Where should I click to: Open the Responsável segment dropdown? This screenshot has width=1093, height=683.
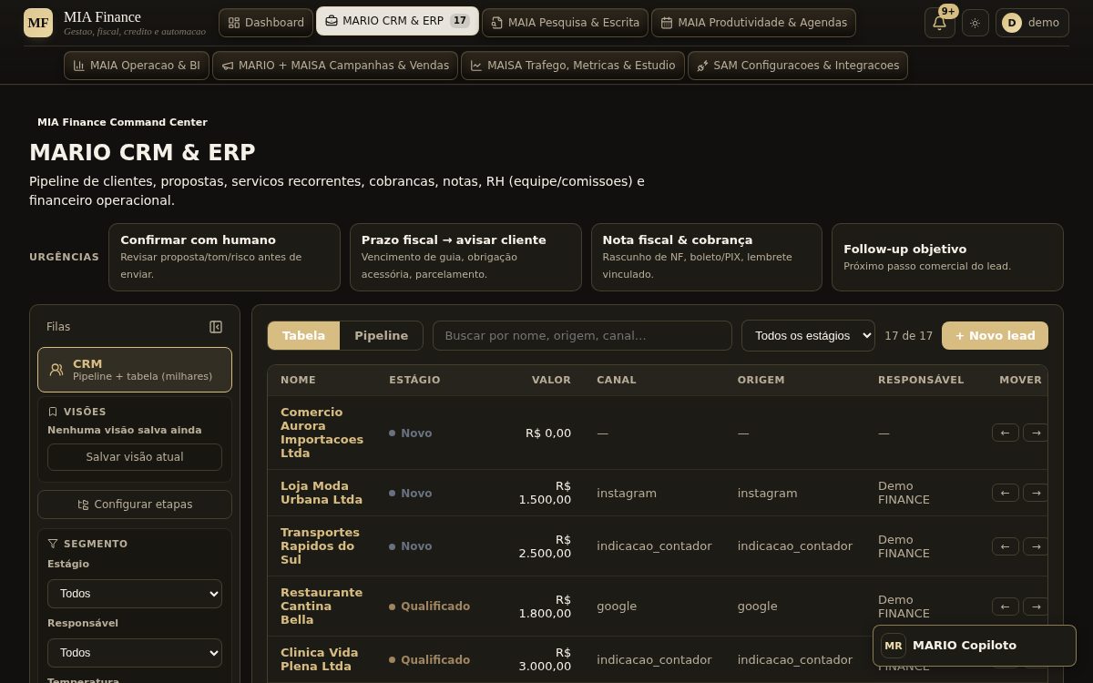(135, 653)
